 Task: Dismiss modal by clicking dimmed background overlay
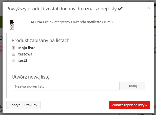click(x=1, y=70)
